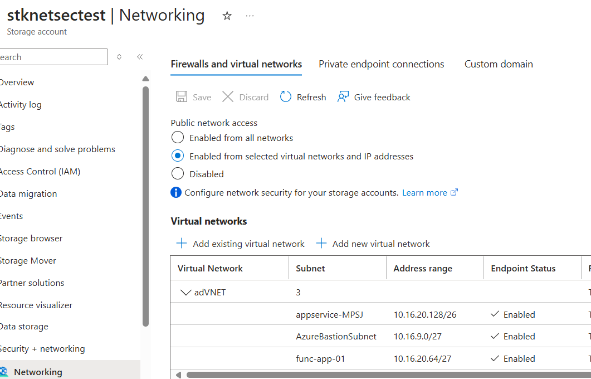Select the func-app-01 subnet cell
Image resolution: width=591 pixels, height=379 pixels.
pyautogui.click(x=320, y=358)
